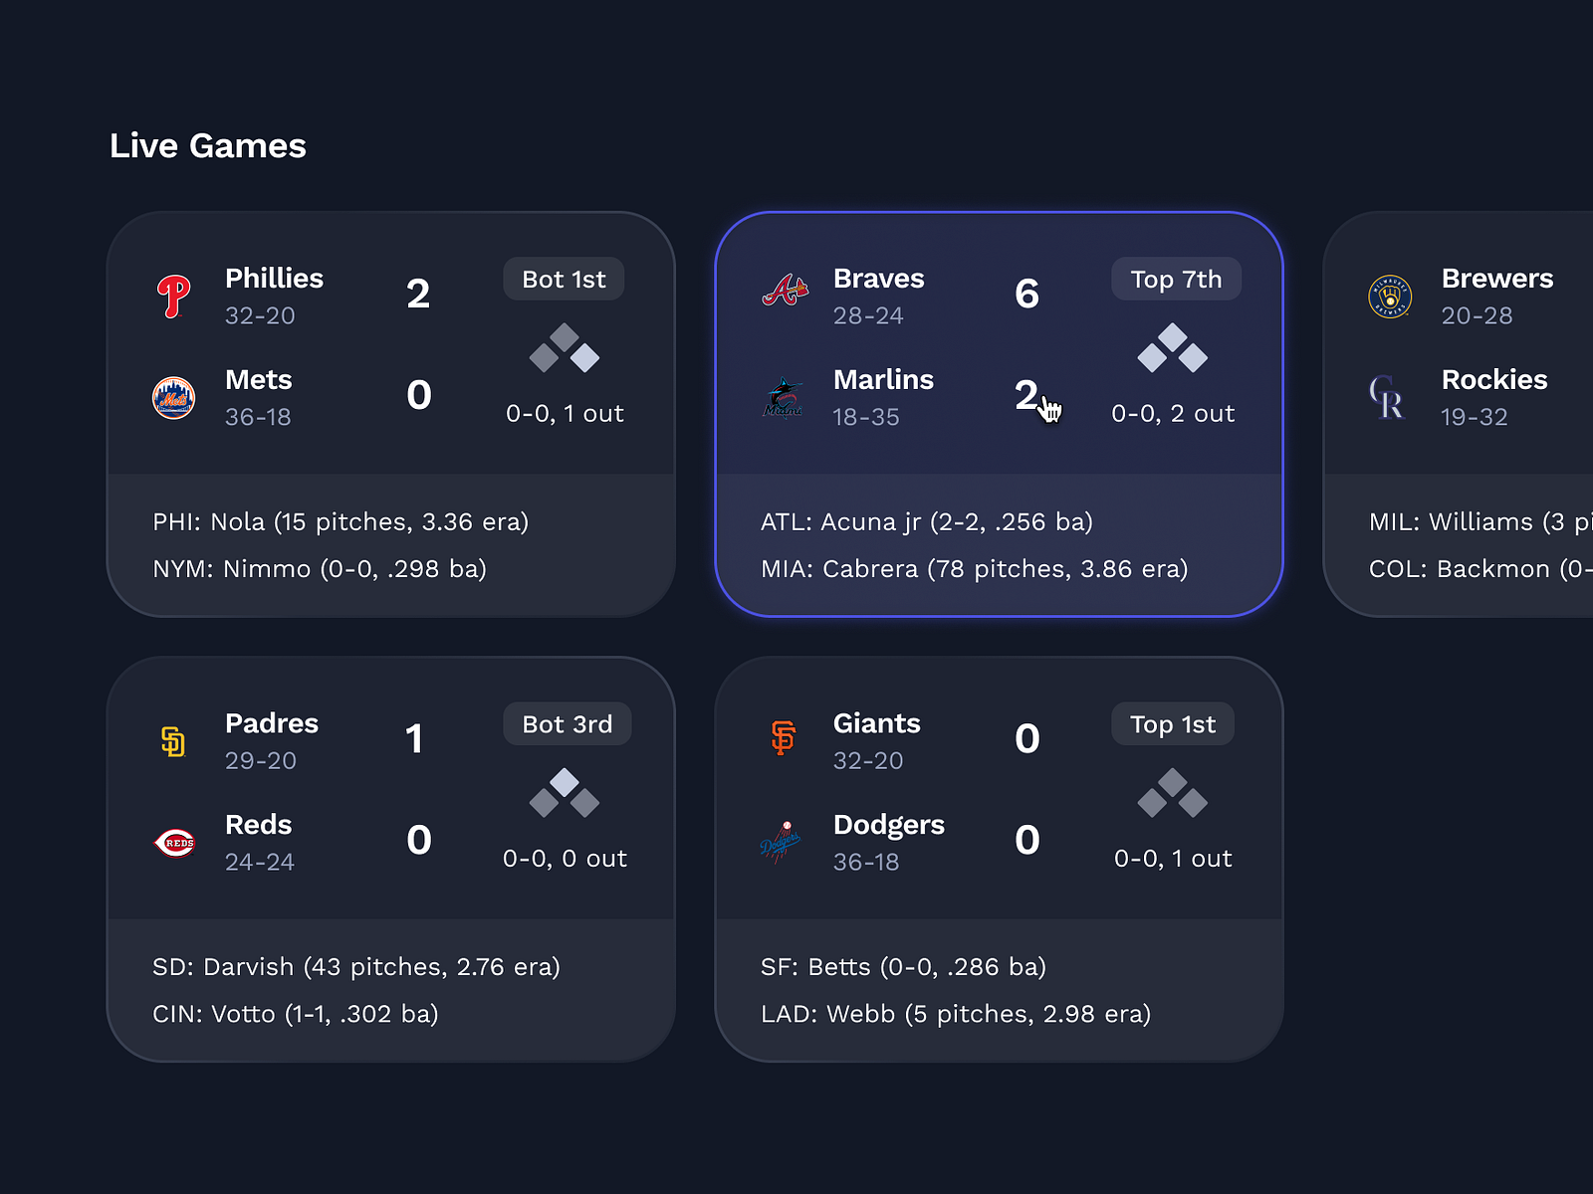Click the Padres logo
The height and width of the screenshot is (1194, 1593).
[x=173, y=736]
